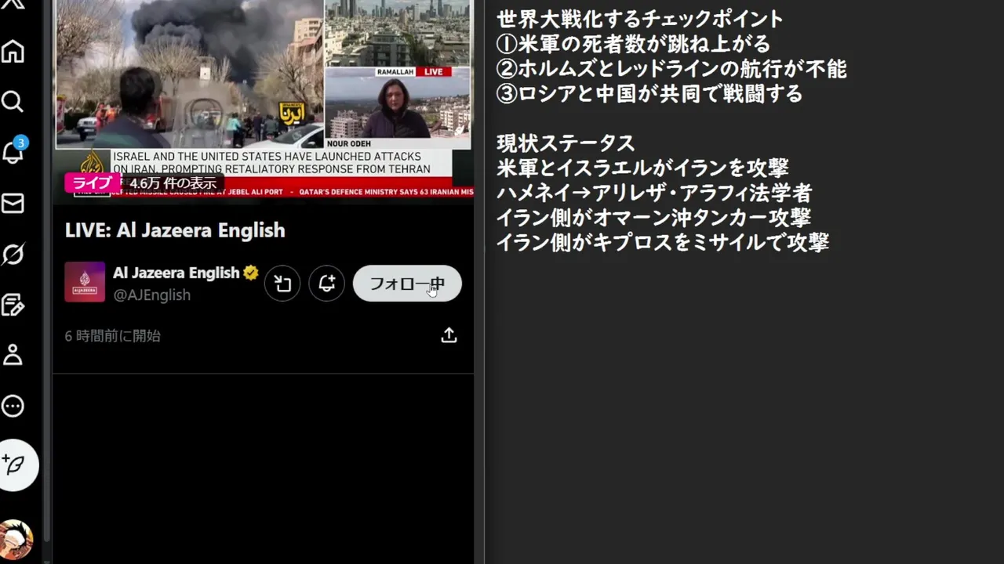Click the 4.6万 件の表示 view count
Image resolution: width=1004 pixels, height=564 pixels.
(x=173, y=183)
